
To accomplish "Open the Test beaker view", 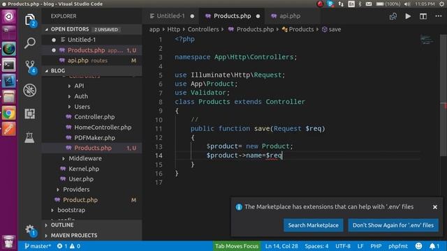I will [x=29, y=138].
